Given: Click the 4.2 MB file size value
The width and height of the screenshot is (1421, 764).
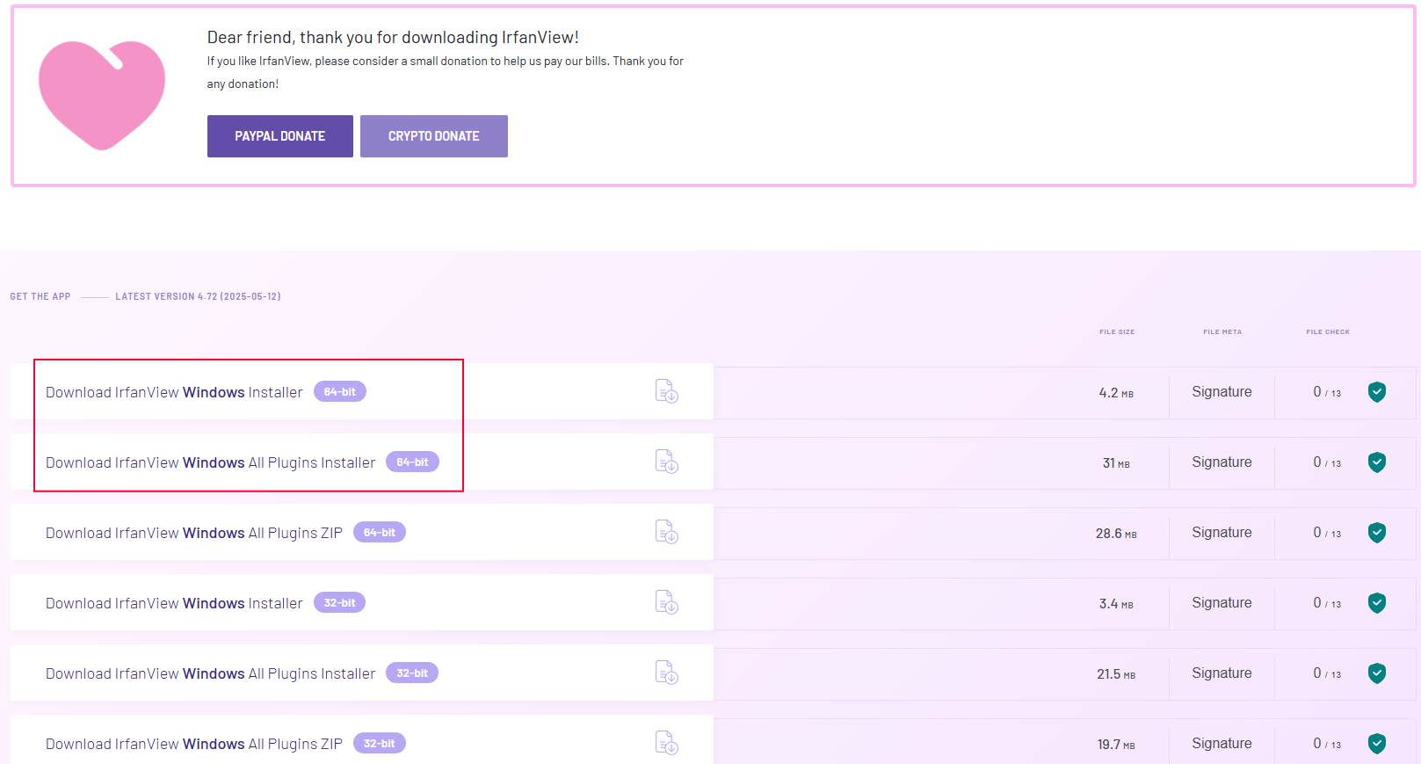Looking at the screenshot, I should point(1116,393).
